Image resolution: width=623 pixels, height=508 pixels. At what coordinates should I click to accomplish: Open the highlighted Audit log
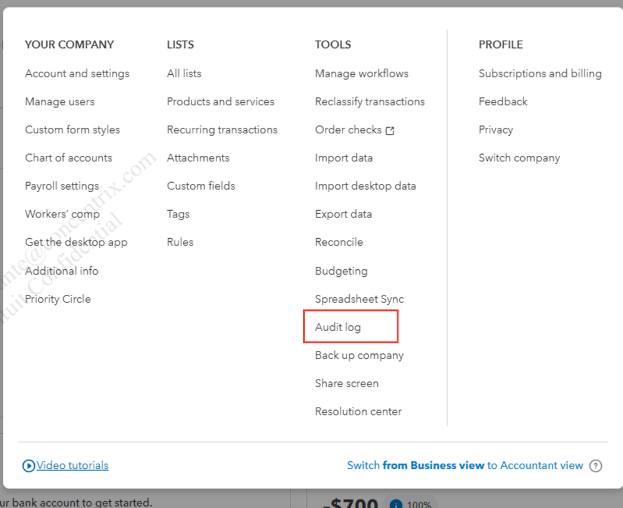click(337, 327)
